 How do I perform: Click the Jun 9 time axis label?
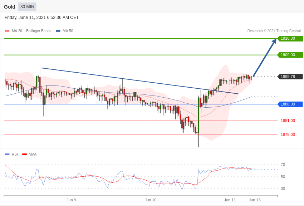pyautogui.click(x=71, y=200)
